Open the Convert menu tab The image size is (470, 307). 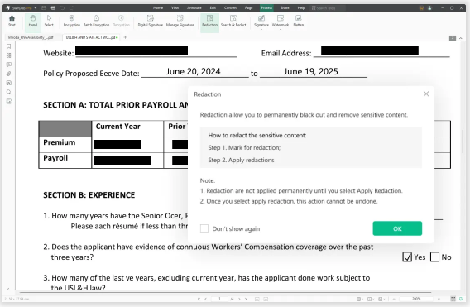point(230,7)
